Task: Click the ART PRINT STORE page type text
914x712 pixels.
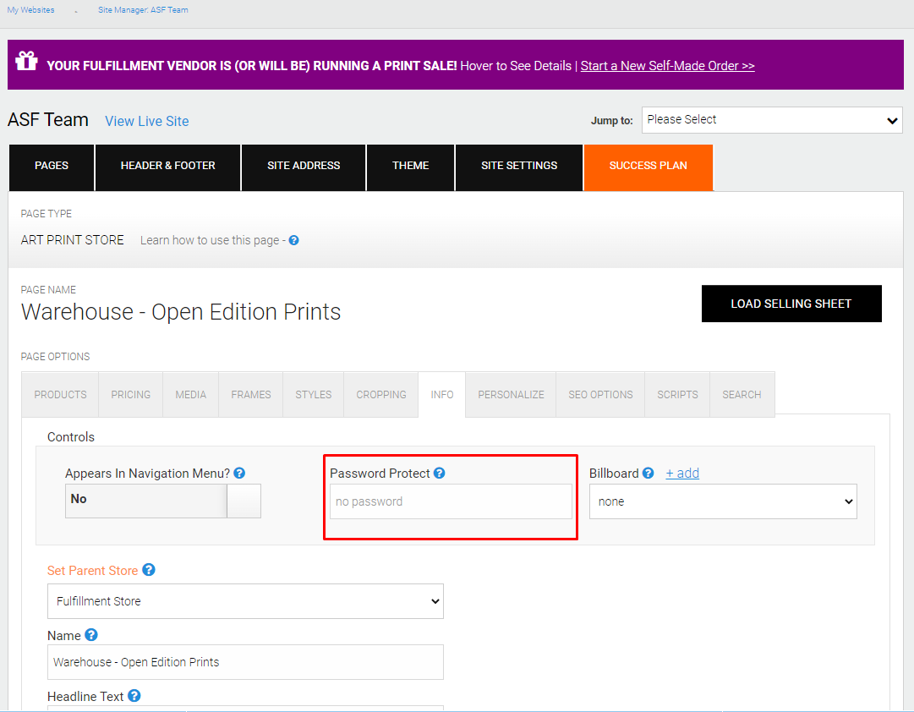Action: tap(72, 240)
